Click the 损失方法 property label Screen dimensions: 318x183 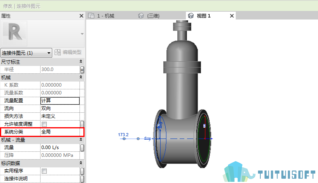coord(14,116)
